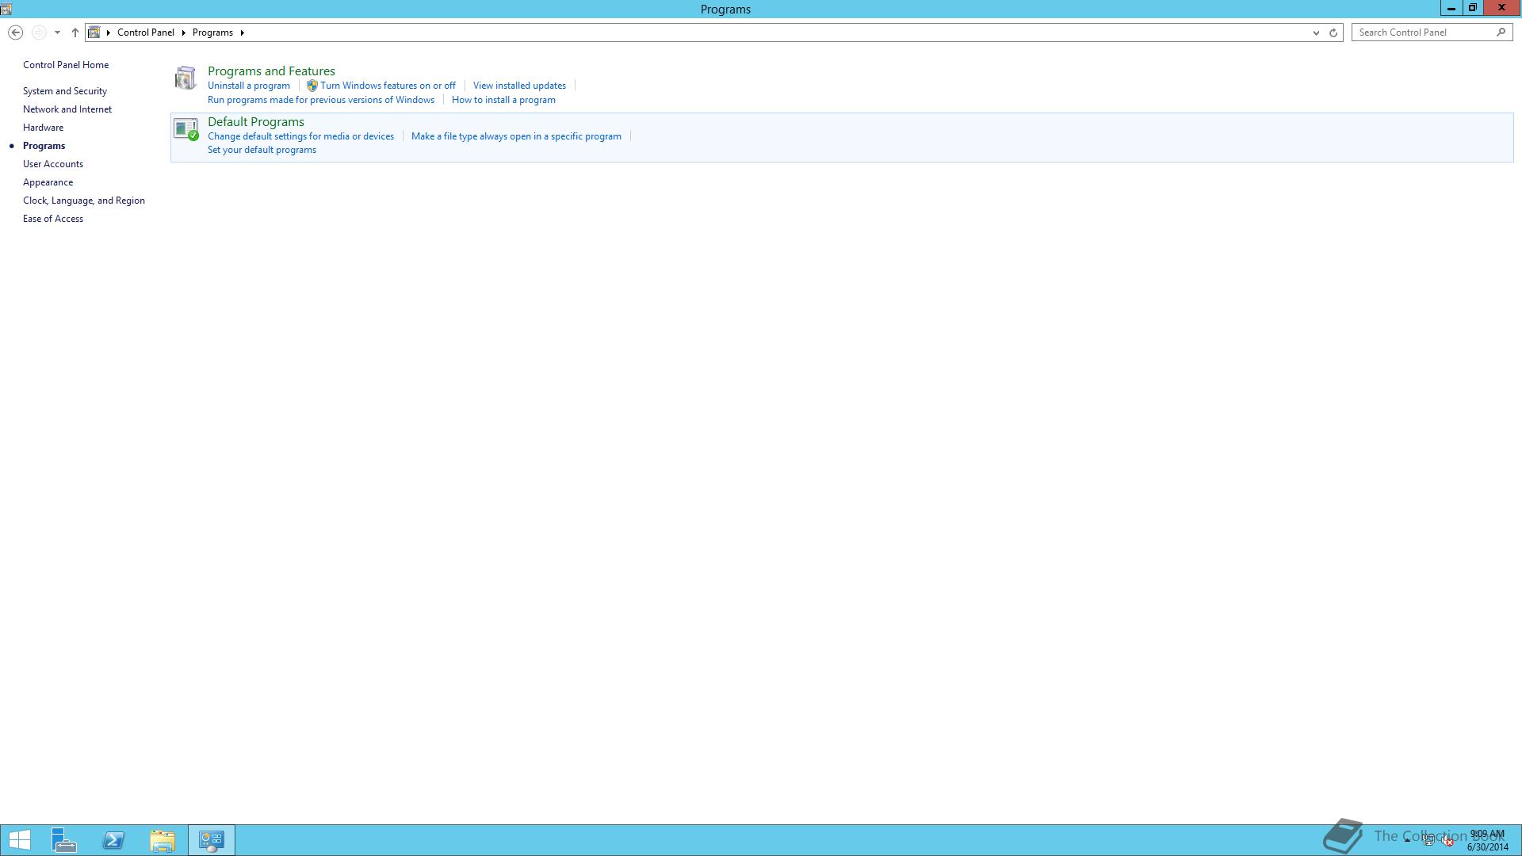Open Server Manager from the taskbar

click(x=64, y=840)
